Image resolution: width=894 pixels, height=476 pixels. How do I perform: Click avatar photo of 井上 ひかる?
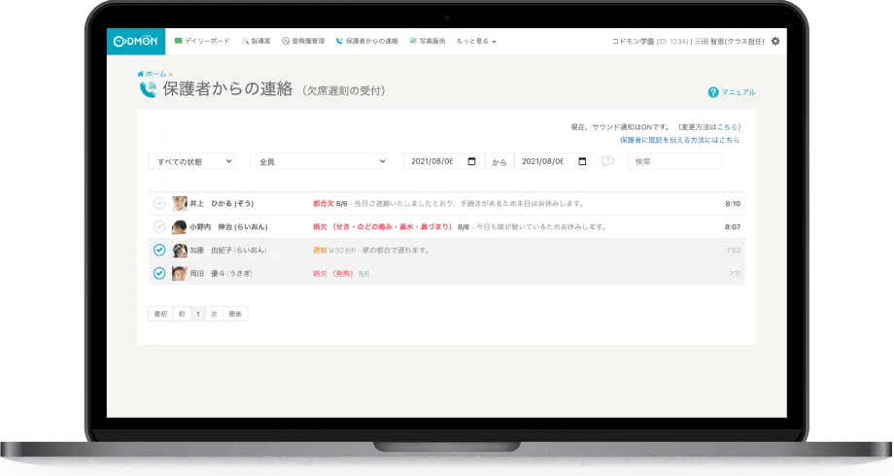pyautogui.click(x=180, y=204)
